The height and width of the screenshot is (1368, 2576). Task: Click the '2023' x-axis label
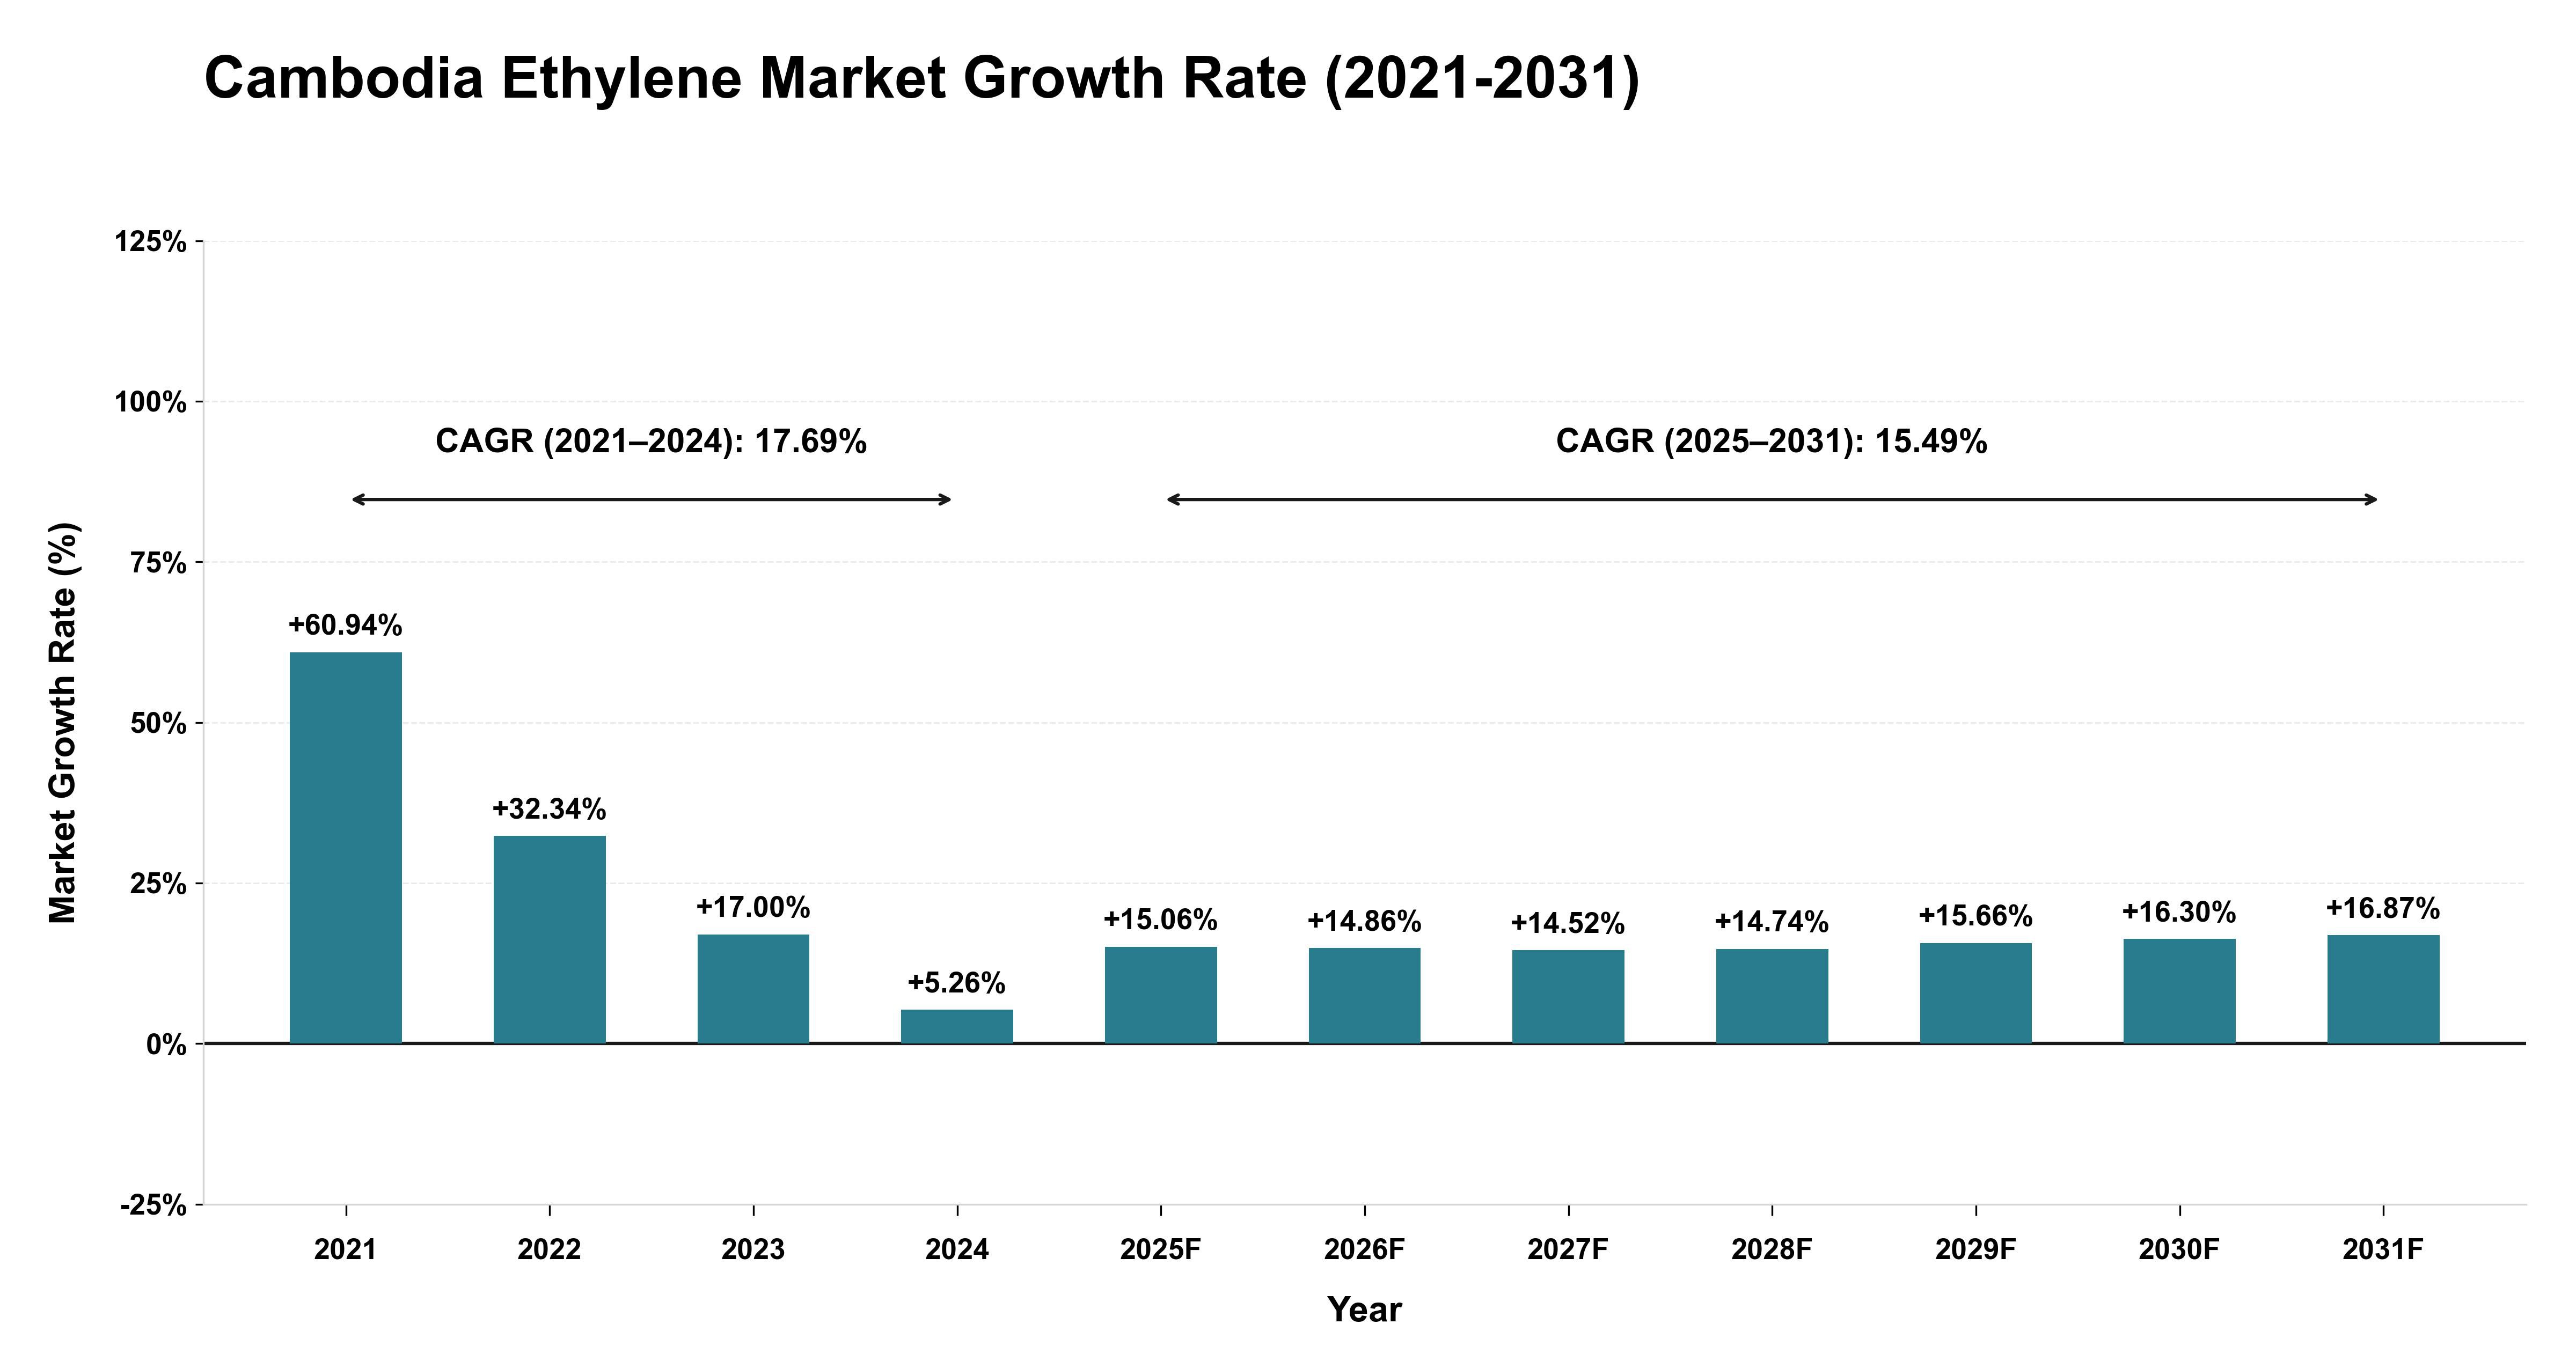tap(753, 1250)
